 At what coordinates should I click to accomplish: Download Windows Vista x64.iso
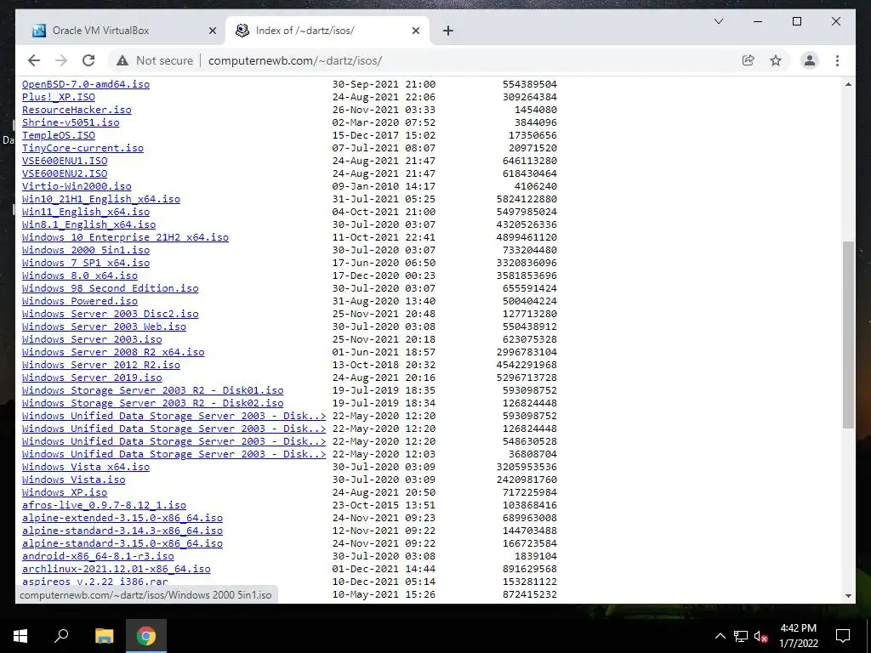click(x=86, y=468)
